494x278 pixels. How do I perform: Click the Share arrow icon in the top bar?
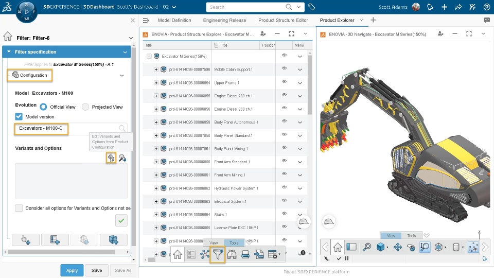[458, 7]
